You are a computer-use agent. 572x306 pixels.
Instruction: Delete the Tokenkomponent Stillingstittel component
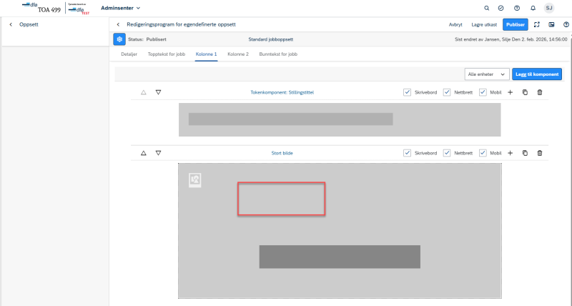point(540,93)
